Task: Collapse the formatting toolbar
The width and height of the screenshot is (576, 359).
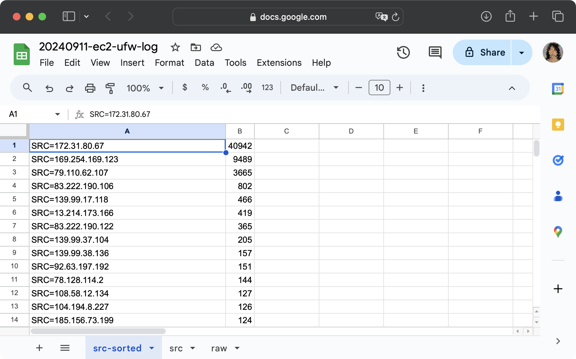Action: point(512,88)
